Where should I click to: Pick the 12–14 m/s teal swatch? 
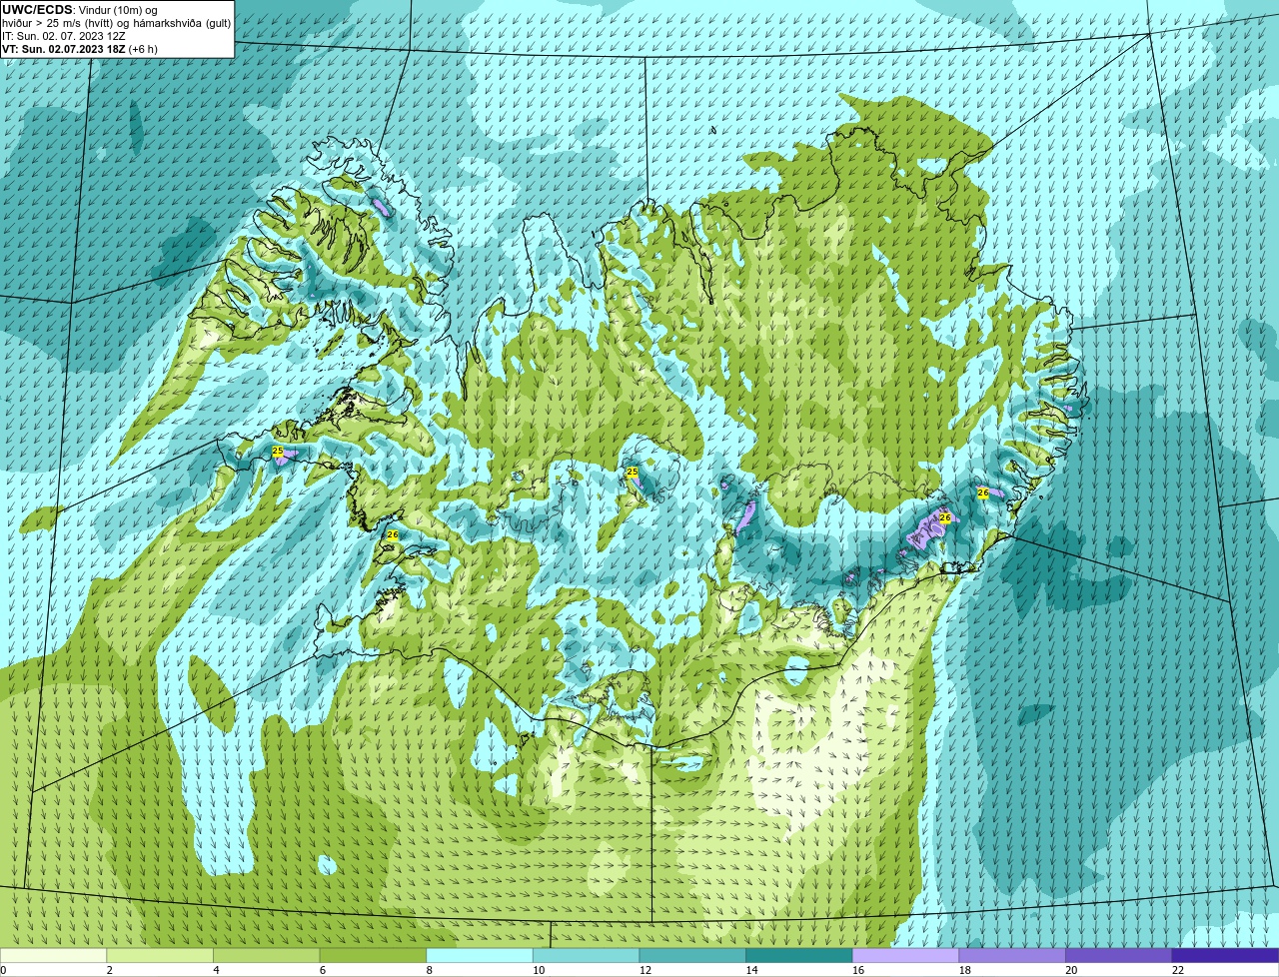pyautogui.click(x=692, y=955)
